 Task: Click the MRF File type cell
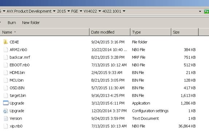pos(139,57)
